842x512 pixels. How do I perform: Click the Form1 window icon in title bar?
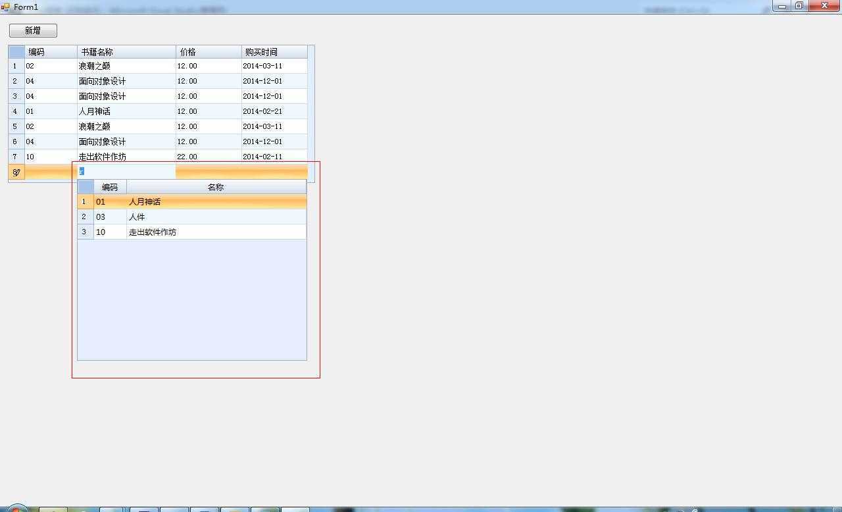pyautogui.click(x=5, y=7)
